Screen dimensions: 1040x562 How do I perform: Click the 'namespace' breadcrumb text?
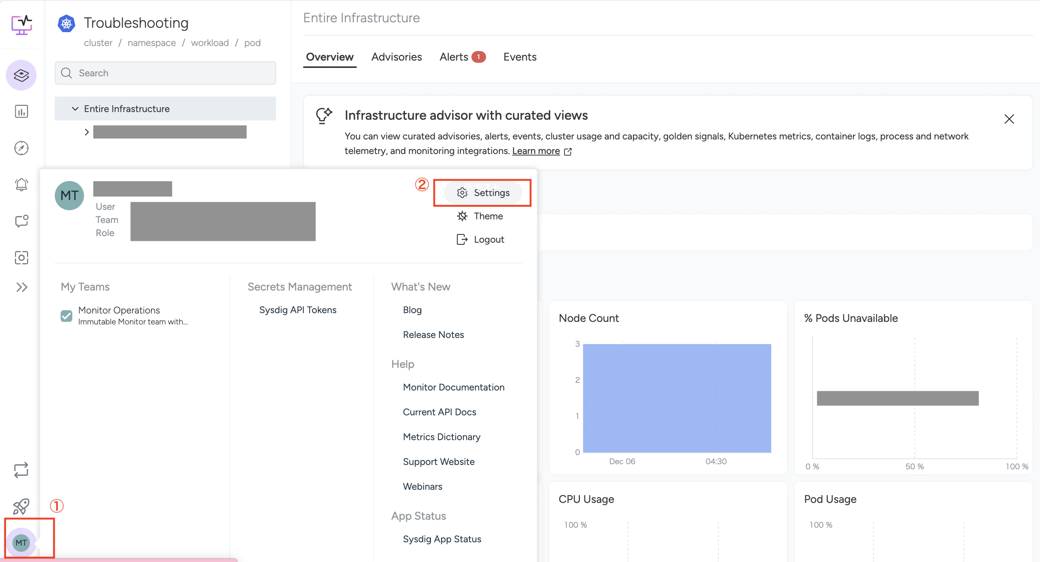click(x=152, y=43)
